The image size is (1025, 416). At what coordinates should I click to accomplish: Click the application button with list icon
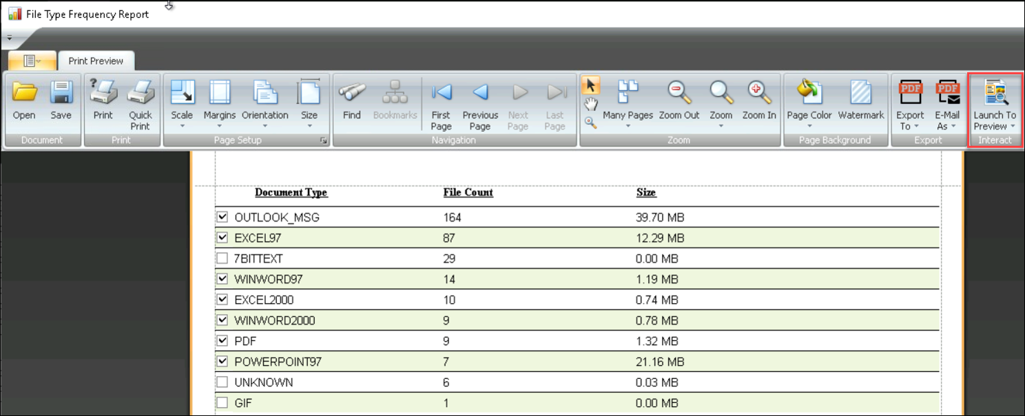(x=32, y=61)
